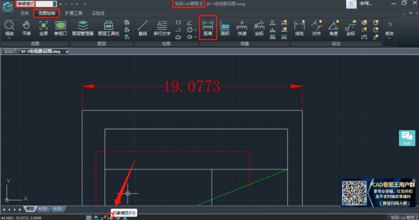Select the rectangle drawing tool
Image resolution: width=419 pixels, height=220 pixels.
coord(178,23)
